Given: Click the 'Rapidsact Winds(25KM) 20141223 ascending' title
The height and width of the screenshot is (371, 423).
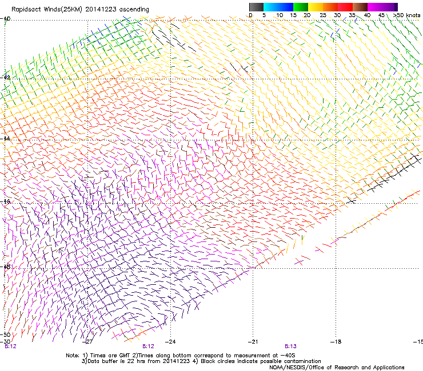Looking at the screenshot, I should point(80,10).
